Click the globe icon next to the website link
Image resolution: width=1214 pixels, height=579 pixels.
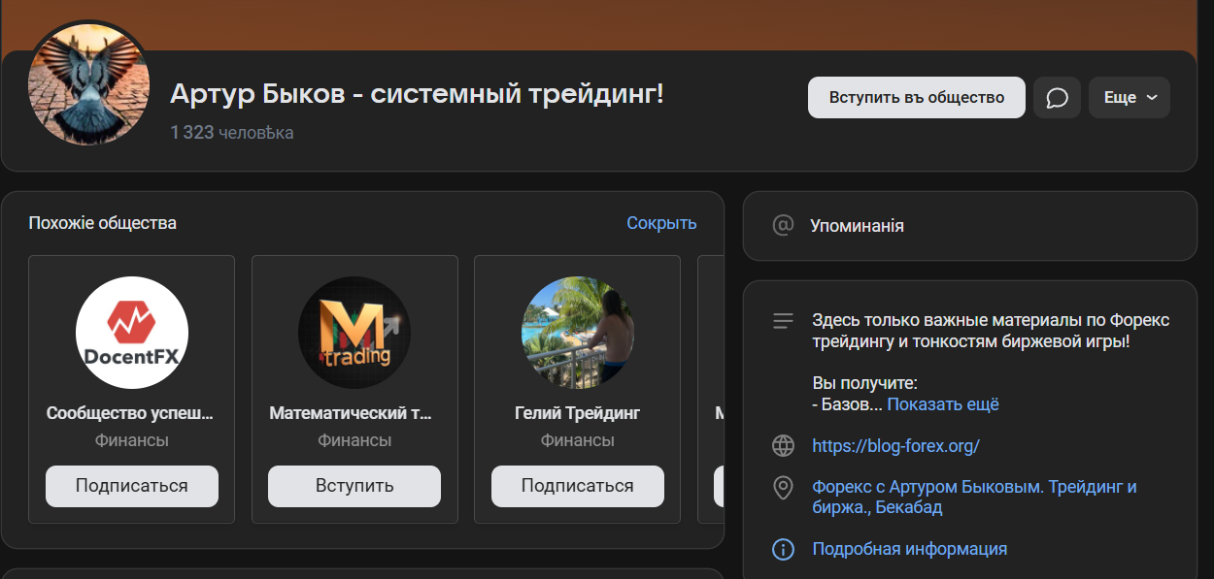[x=783, y=446]
